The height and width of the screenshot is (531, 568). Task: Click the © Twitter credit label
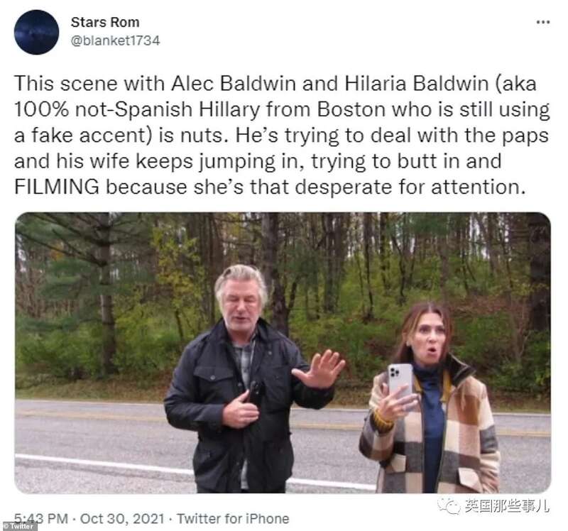tap(18, 526)
